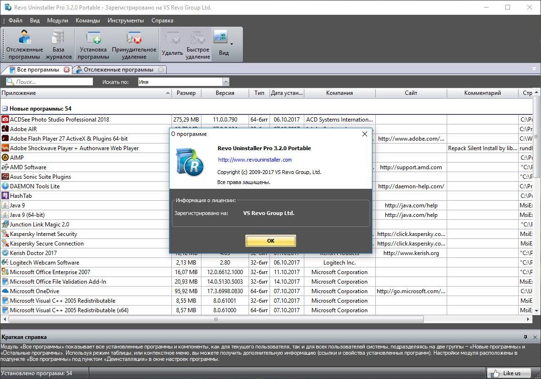
Task: Close the Краткая справка panel
Action: click(535, 337)
